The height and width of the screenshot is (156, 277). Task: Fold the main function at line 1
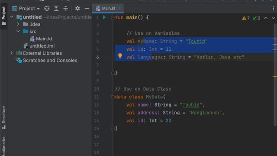(x=113, y=17)
